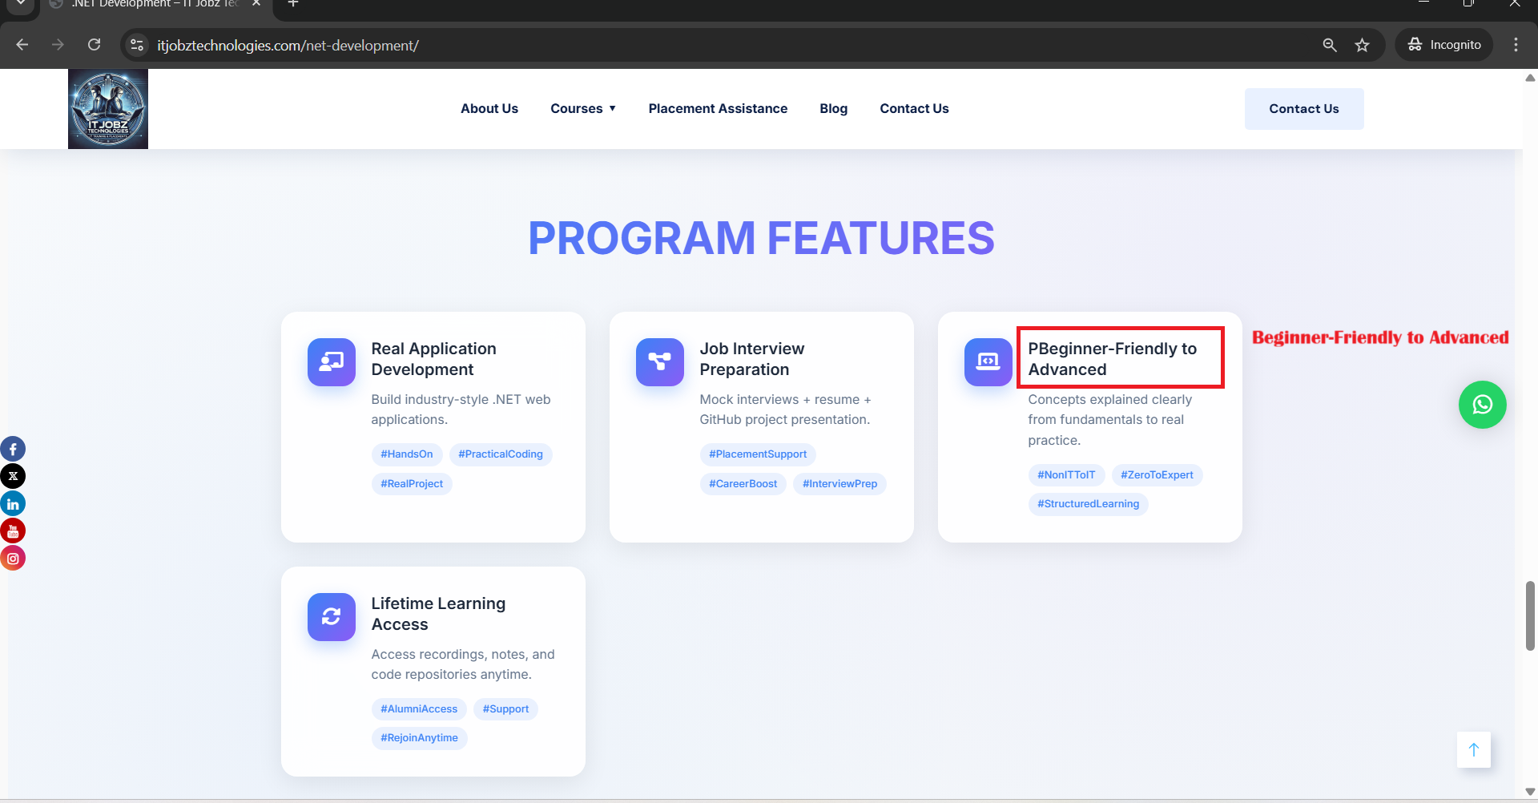This screenshot has height=803, width=1538.
Task: Click the Facebook social sidebar icon
Action: 13,449
